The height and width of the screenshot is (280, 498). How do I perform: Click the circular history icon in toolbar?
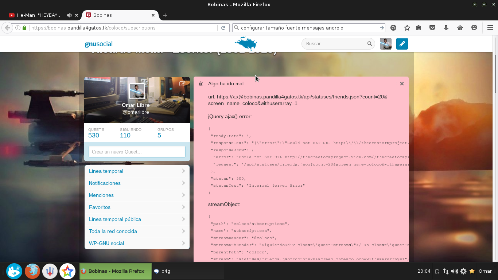[x=393, y=28]
